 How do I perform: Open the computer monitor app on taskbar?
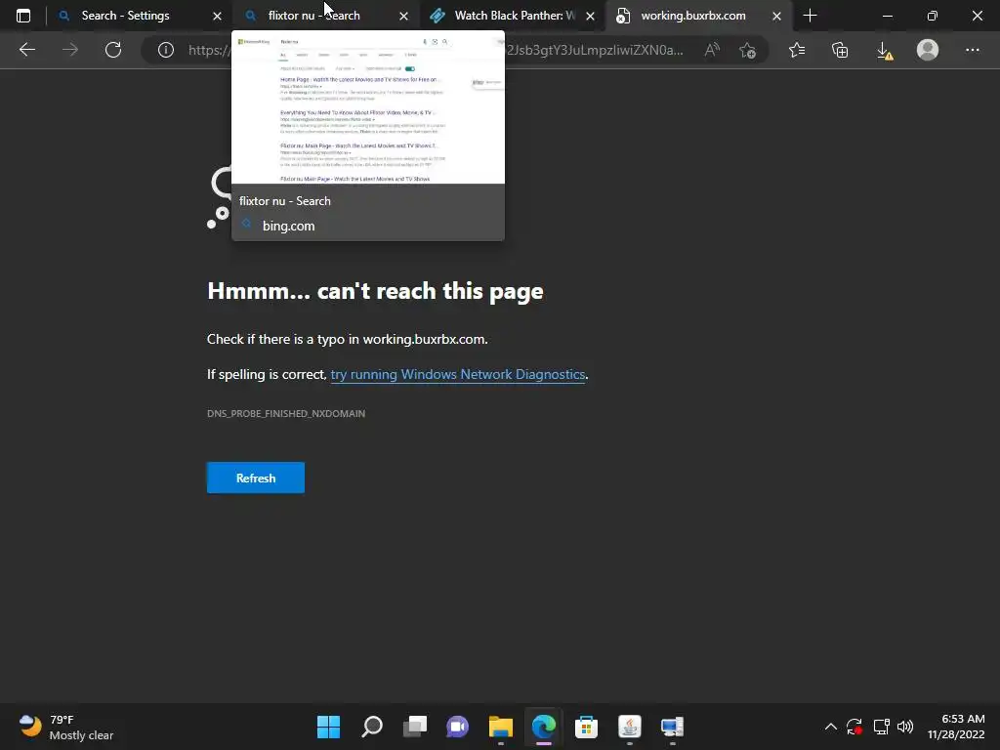coord(672,727)
